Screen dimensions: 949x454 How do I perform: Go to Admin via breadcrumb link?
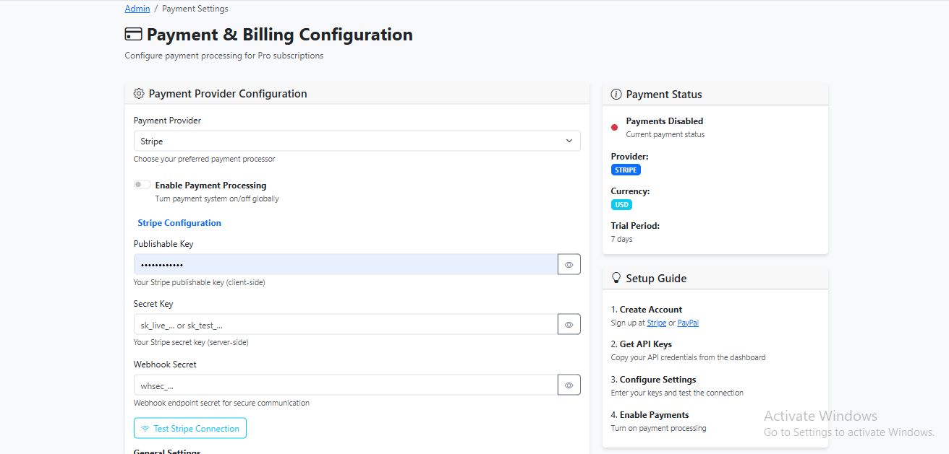click(x=137, y=9)
